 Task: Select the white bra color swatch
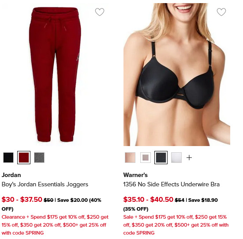176,158
